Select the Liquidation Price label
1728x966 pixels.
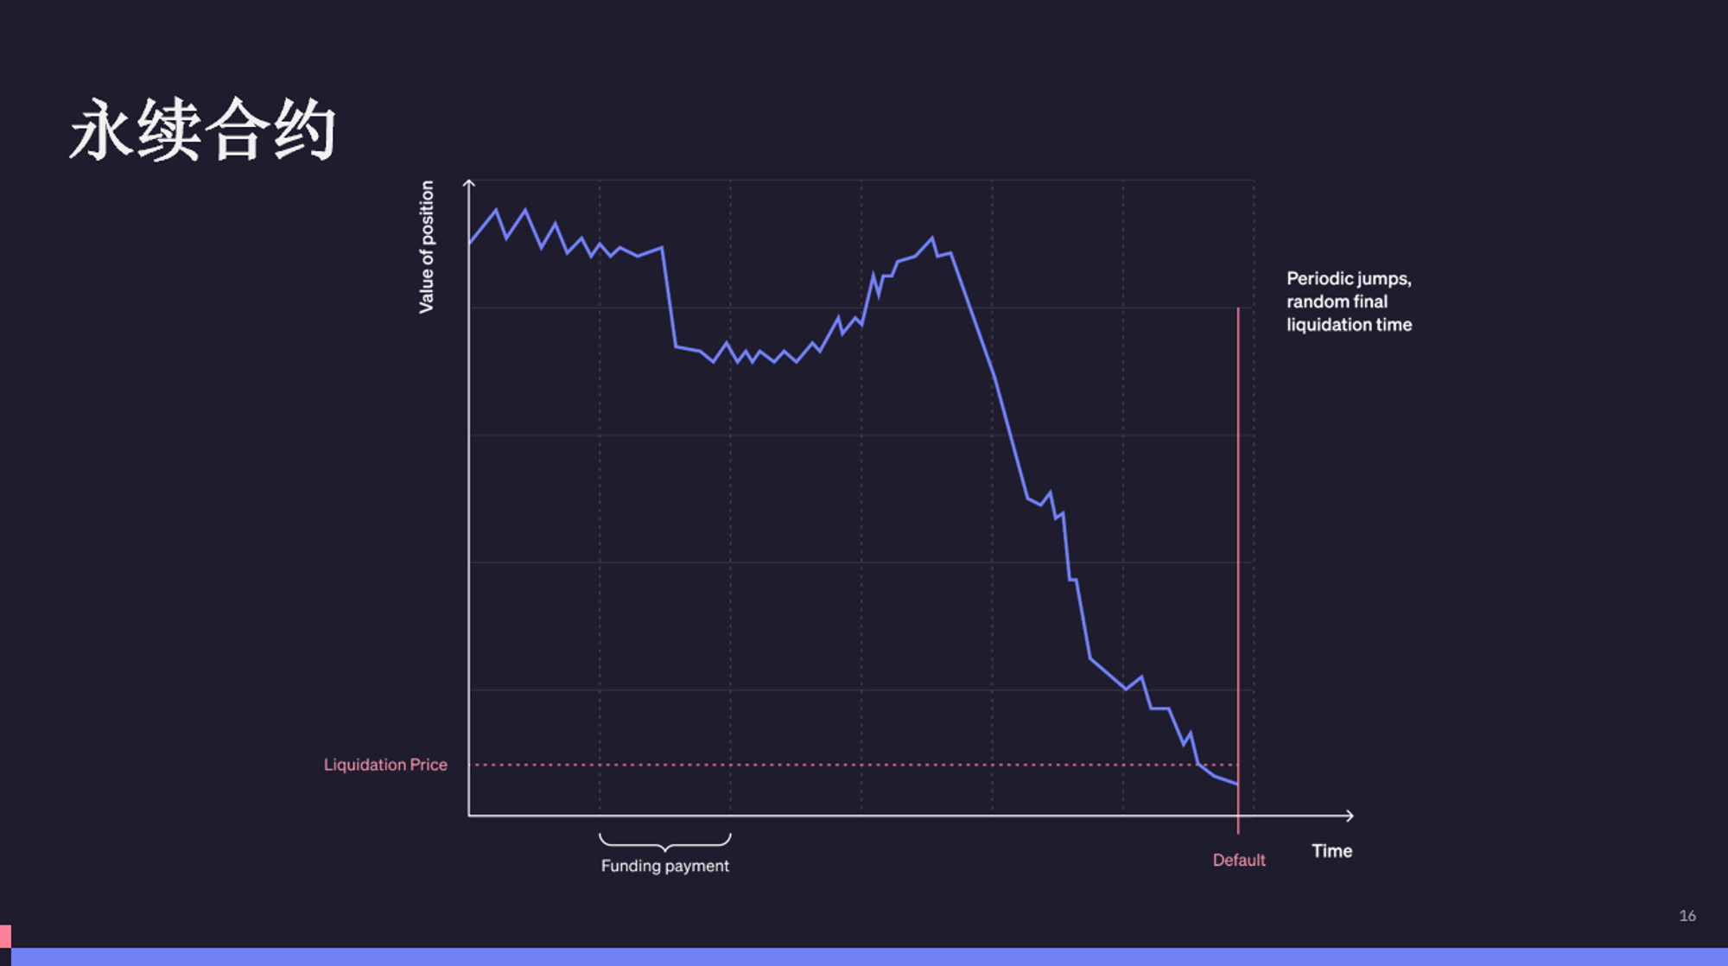tap(385, 765)
